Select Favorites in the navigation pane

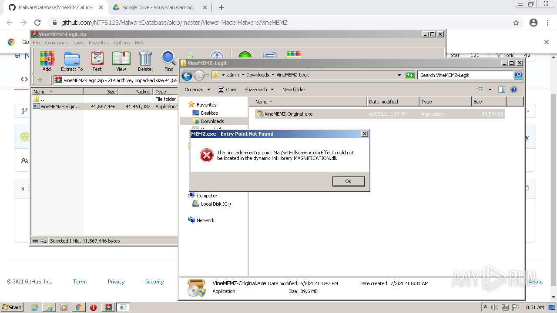[x=206, y=105]
